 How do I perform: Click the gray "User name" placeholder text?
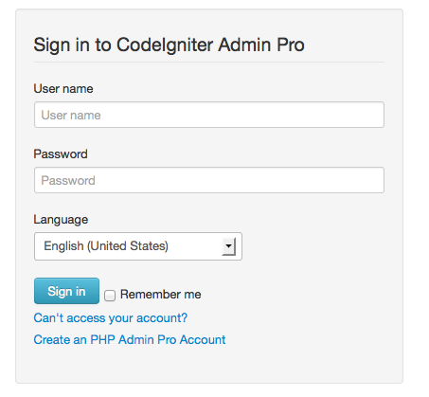71,116
